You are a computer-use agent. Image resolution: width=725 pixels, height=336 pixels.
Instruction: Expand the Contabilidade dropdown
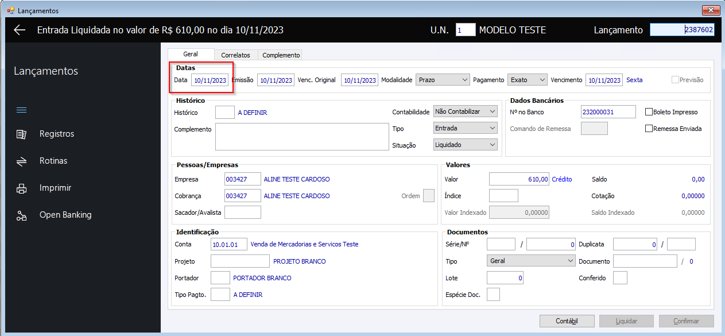pyautogui.click(x=466, y=111)
